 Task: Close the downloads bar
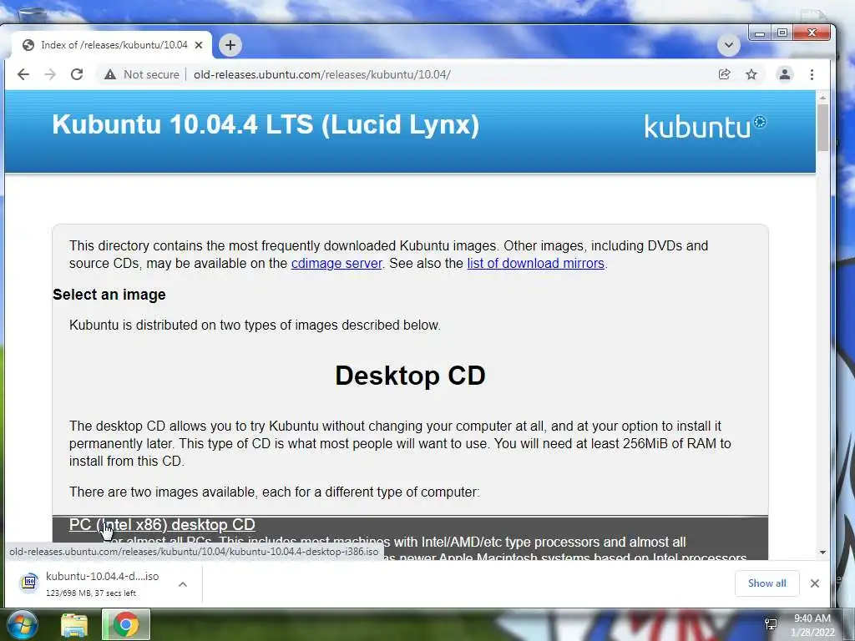(x=815, y=583)
